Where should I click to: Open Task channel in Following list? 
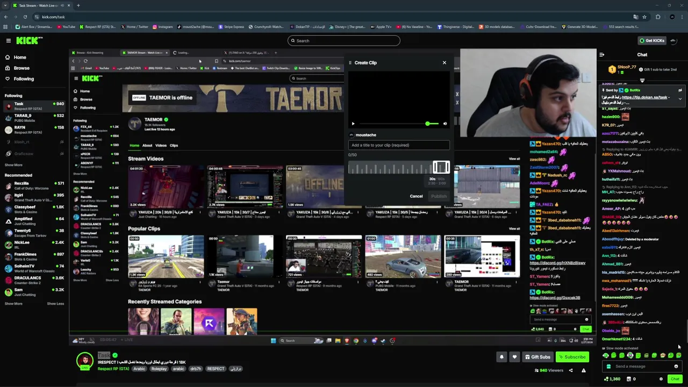(x=34, y=106)
